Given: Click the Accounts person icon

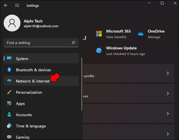Looking at the screenshot, I should [x=9, y=114].
